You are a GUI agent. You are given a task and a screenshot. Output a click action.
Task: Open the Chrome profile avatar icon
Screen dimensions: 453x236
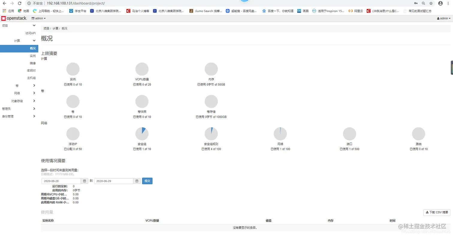point(440,3)
